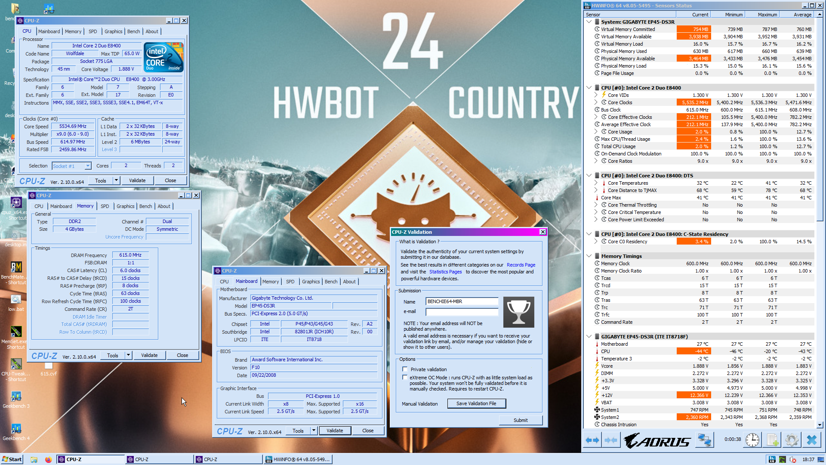Click HWiNFO scrollbar down arrow
This screenshot has height=465, width=826.
click(820, 425)
